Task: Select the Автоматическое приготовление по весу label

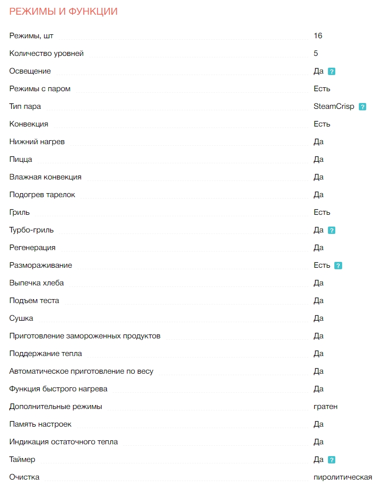Action: pyautogui.click(x=81, y=371)
